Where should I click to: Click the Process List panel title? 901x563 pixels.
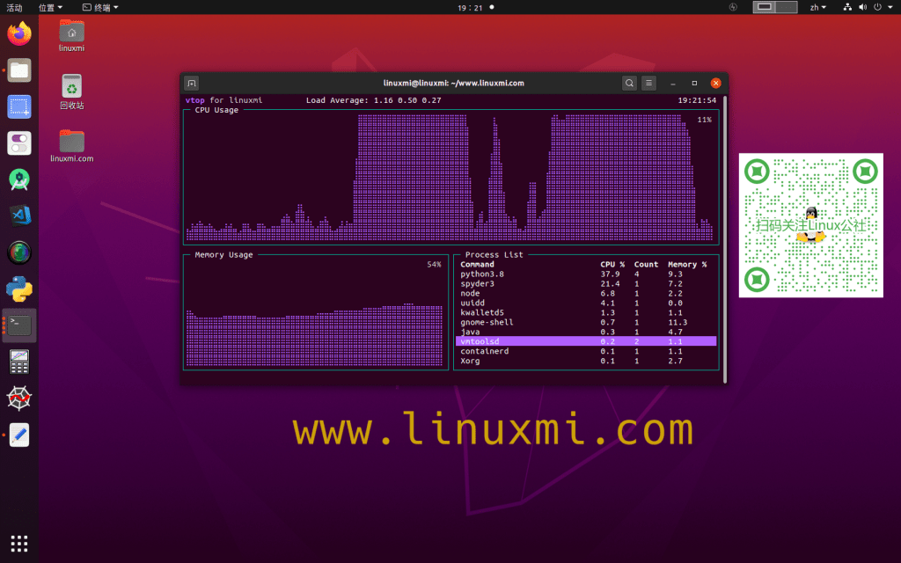[494, 254]
